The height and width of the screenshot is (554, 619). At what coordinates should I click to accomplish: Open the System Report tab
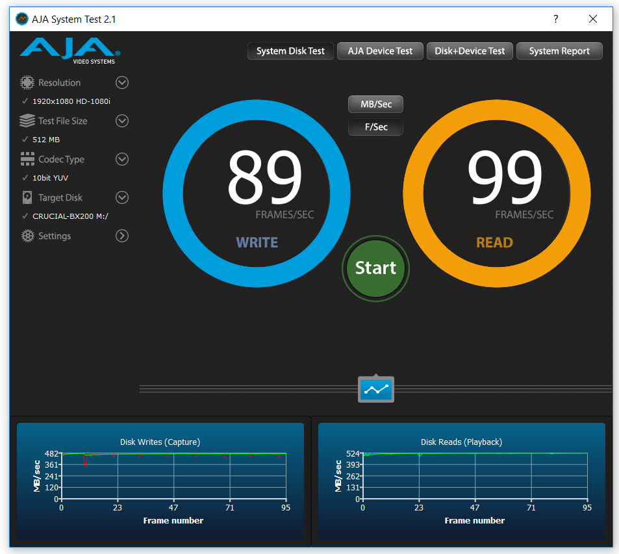click(559, 51)
